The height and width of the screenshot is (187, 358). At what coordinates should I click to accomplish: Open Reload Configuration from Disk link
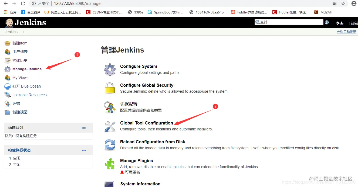[153, 142]
